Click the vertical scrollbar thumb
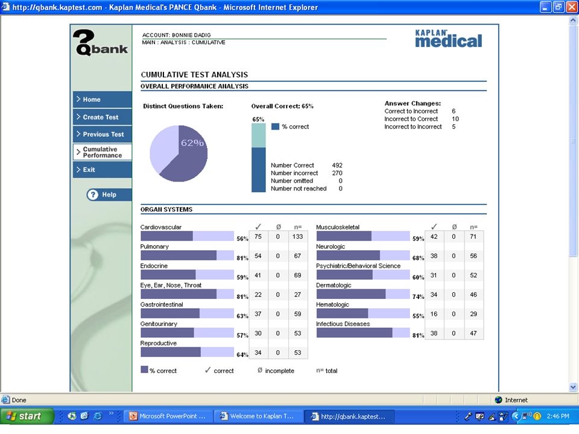This screenshot has height=434, width=579. tap(573, 140)
